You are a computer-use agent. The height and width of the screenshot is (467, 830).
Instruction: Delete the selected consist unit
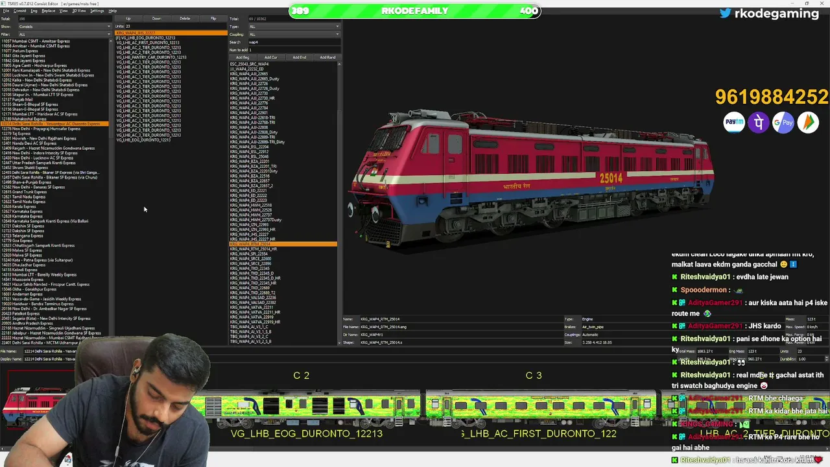pos(185,19)
